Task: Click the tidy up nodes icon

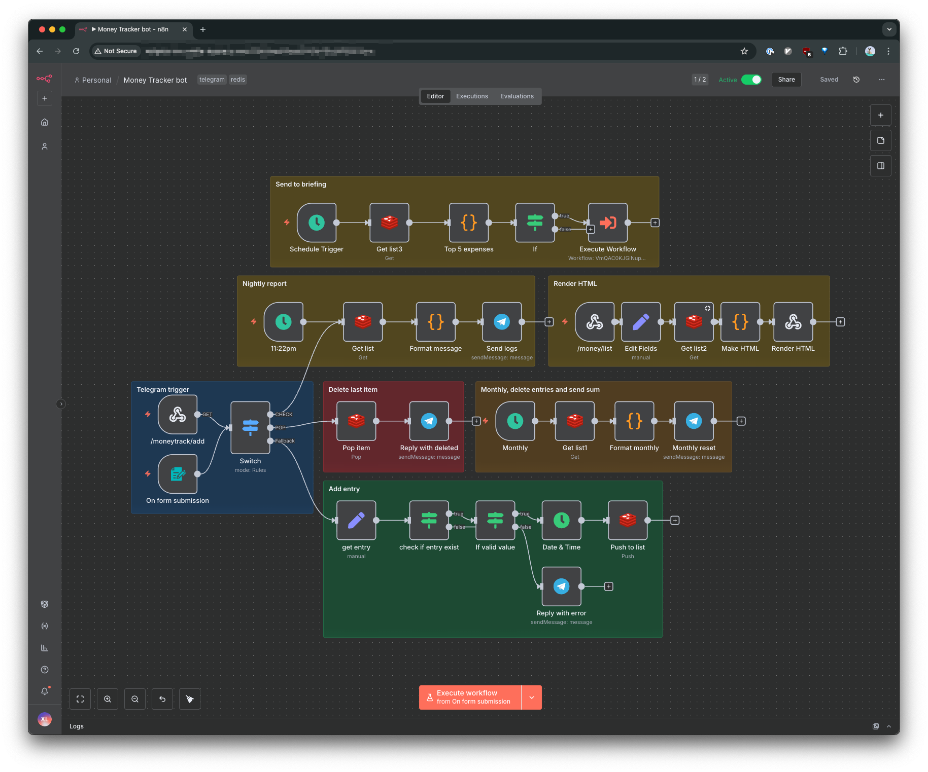Action: pos(190,699)
